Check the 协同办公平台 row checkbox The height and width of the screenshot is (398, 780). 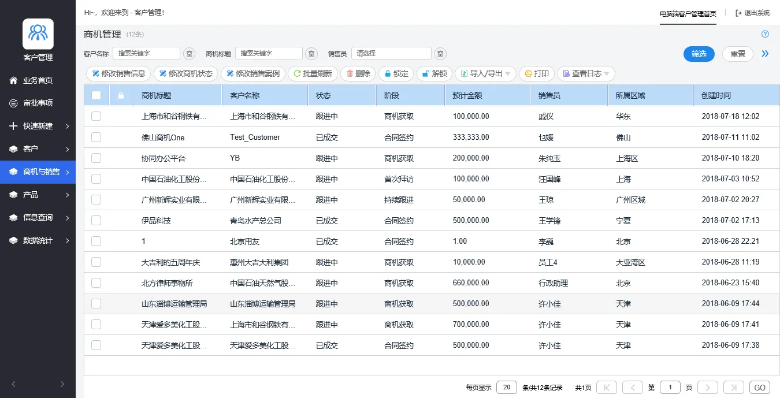pos(96,158)
